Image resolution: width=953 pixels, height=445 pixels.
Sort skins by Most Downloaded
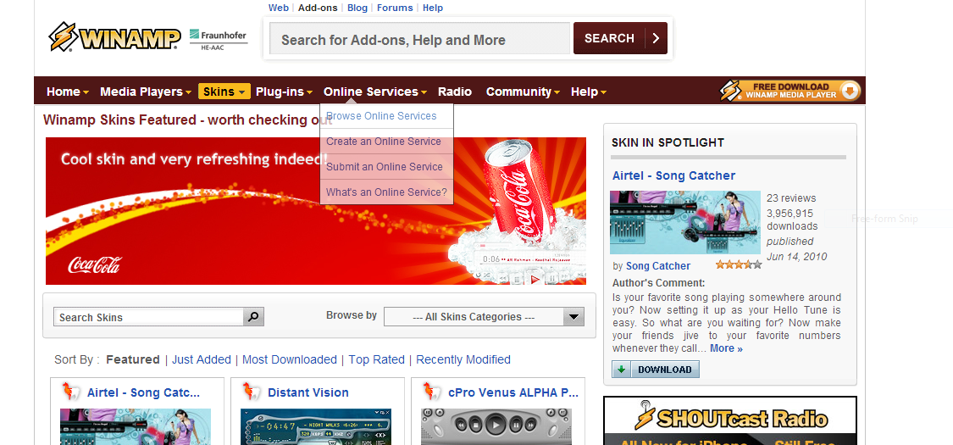tap(290, 359)
